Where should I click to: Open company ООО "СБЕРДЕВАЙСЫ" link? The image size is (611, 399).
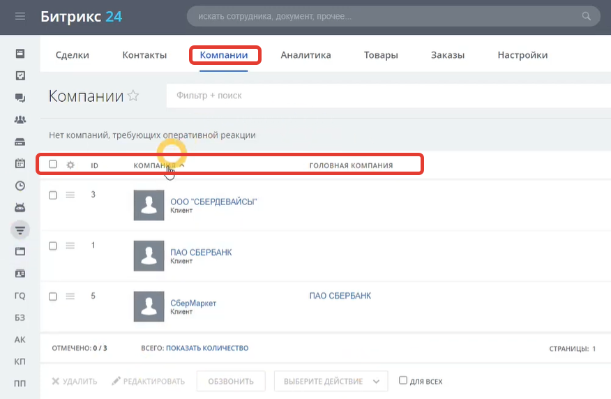click(x=213, y=202)
